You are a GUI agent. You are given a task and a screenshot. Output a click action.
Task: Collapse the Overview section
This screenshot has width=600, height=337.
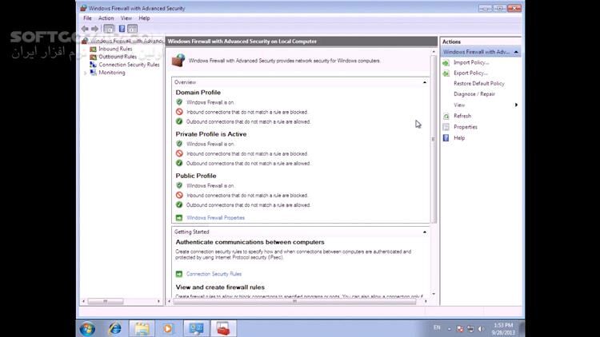(425, 82)
